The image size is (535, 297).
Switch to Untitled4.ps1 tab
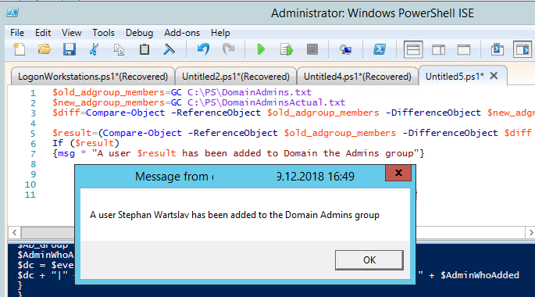357,76
